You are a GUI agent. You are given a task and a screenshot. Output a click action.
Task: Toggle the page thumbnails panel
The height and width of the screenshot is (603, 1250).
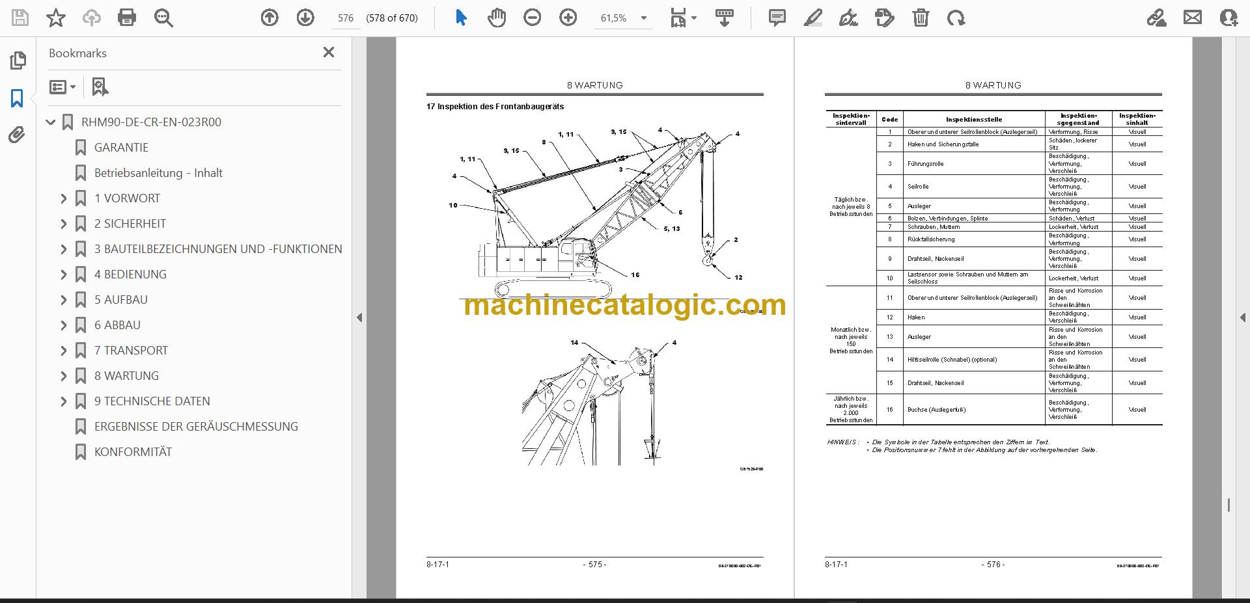(x=18, y=60)
